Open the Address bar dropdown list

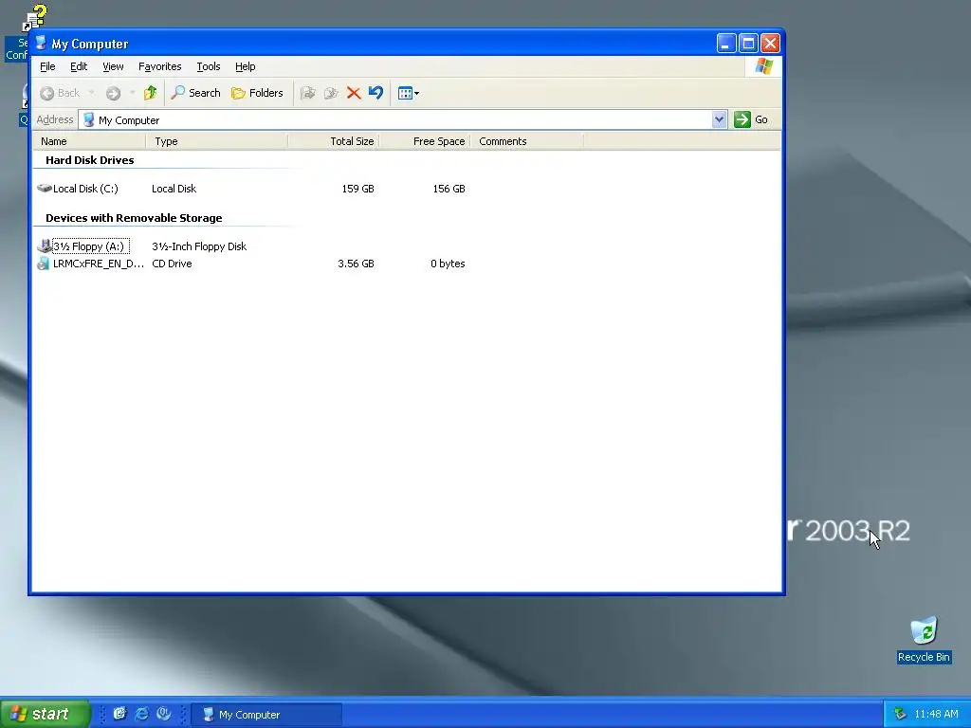(x=719, y=119)
